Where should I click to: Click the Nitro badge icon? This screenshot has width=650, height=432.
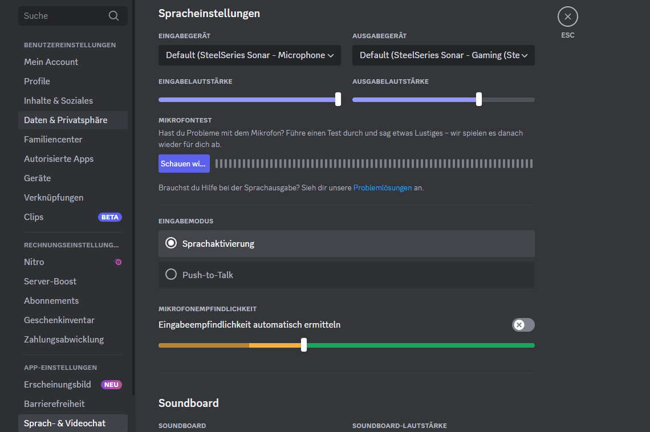coord(117,262)
